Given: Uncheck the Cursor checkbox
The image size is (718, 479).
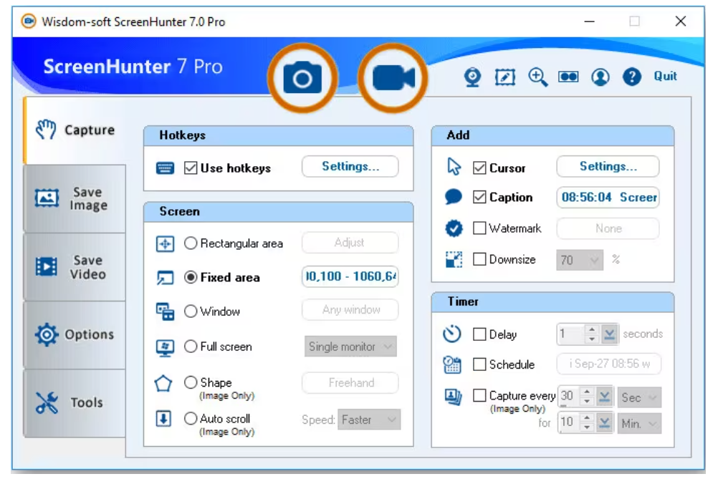Looking at the screenshot, I should (x=479, y=168).
